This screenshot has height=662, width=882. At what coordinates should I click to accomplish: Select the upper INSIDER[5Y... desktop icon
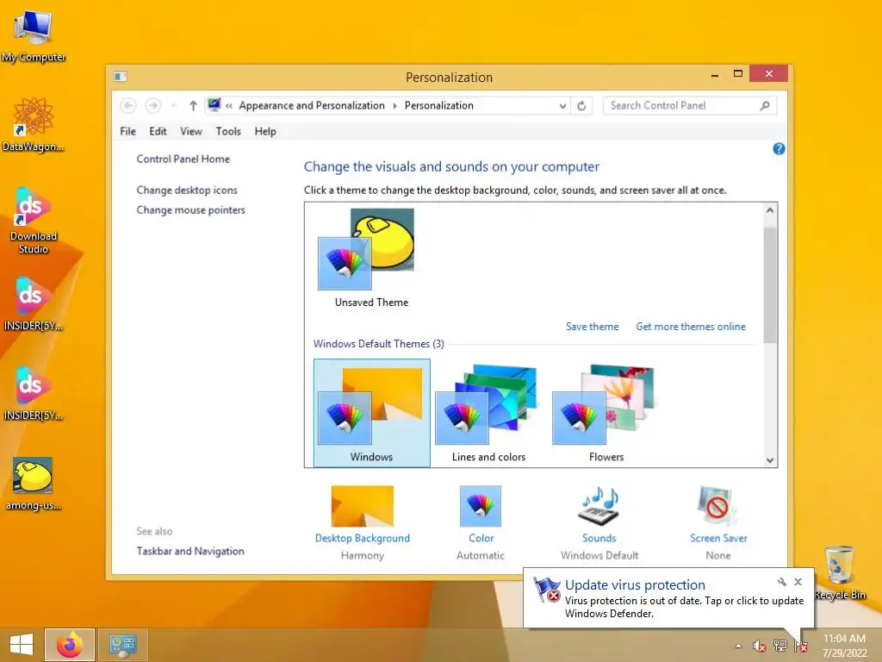(x=34, y=304)
